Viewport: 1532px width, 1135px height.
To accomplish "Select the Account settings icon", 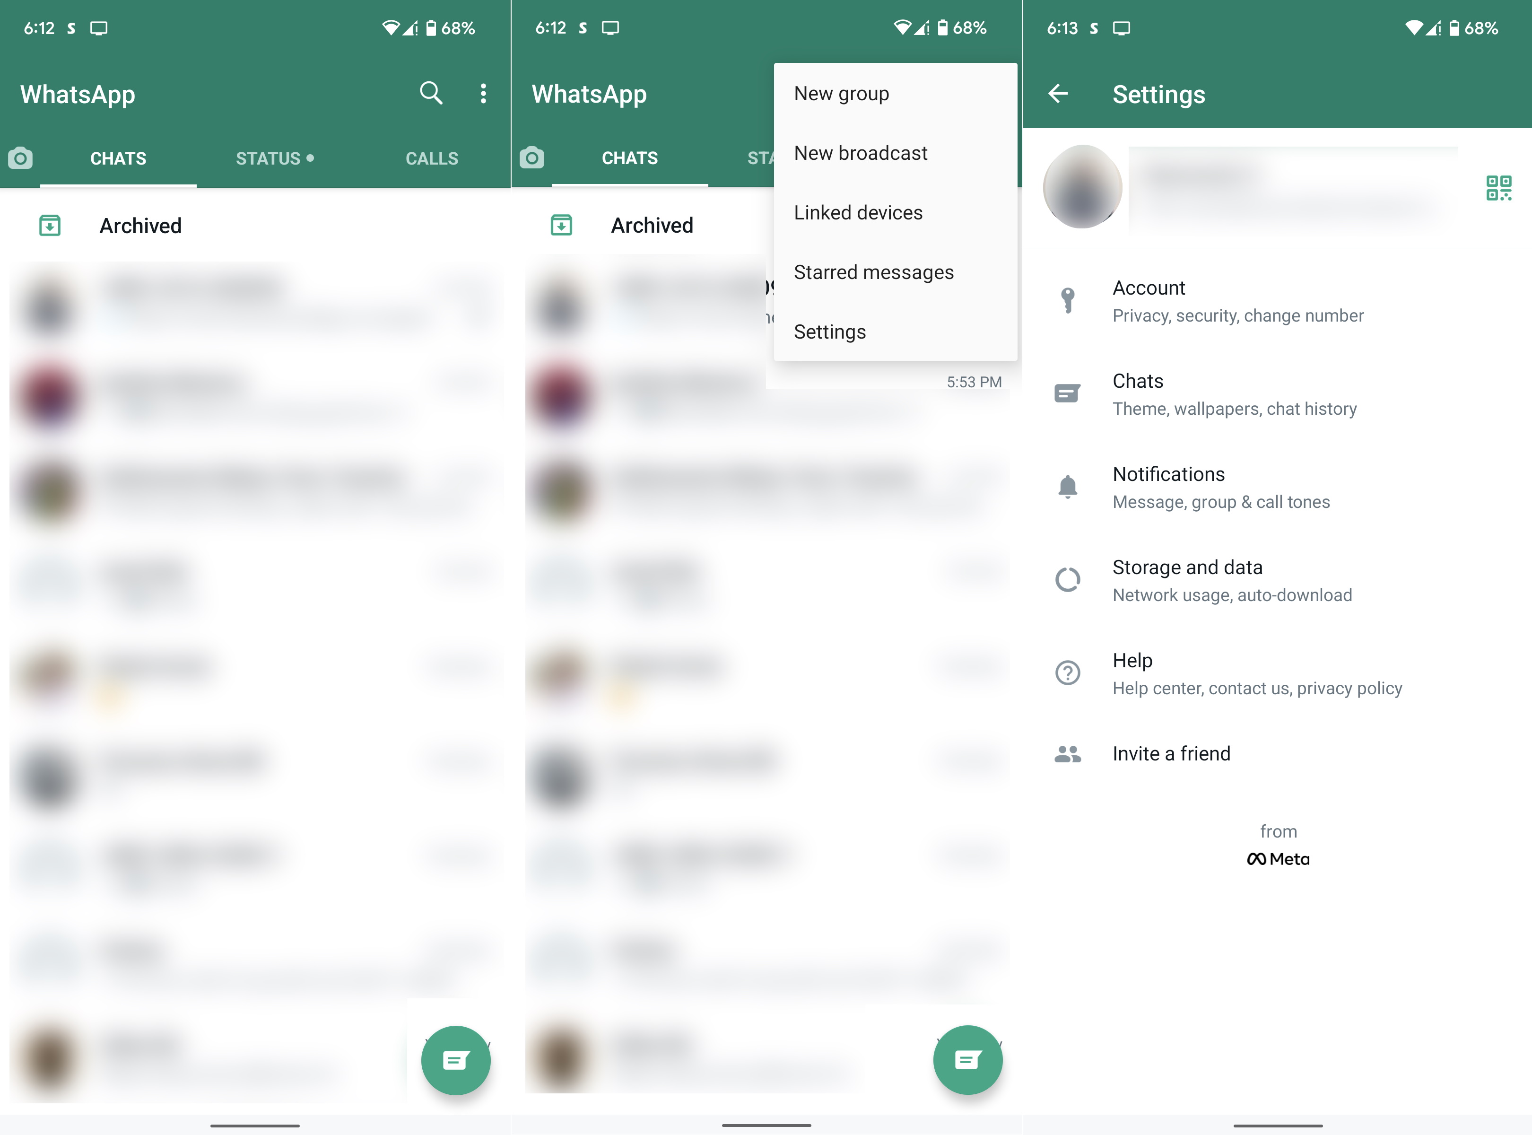I will [x=1067, y=300].
